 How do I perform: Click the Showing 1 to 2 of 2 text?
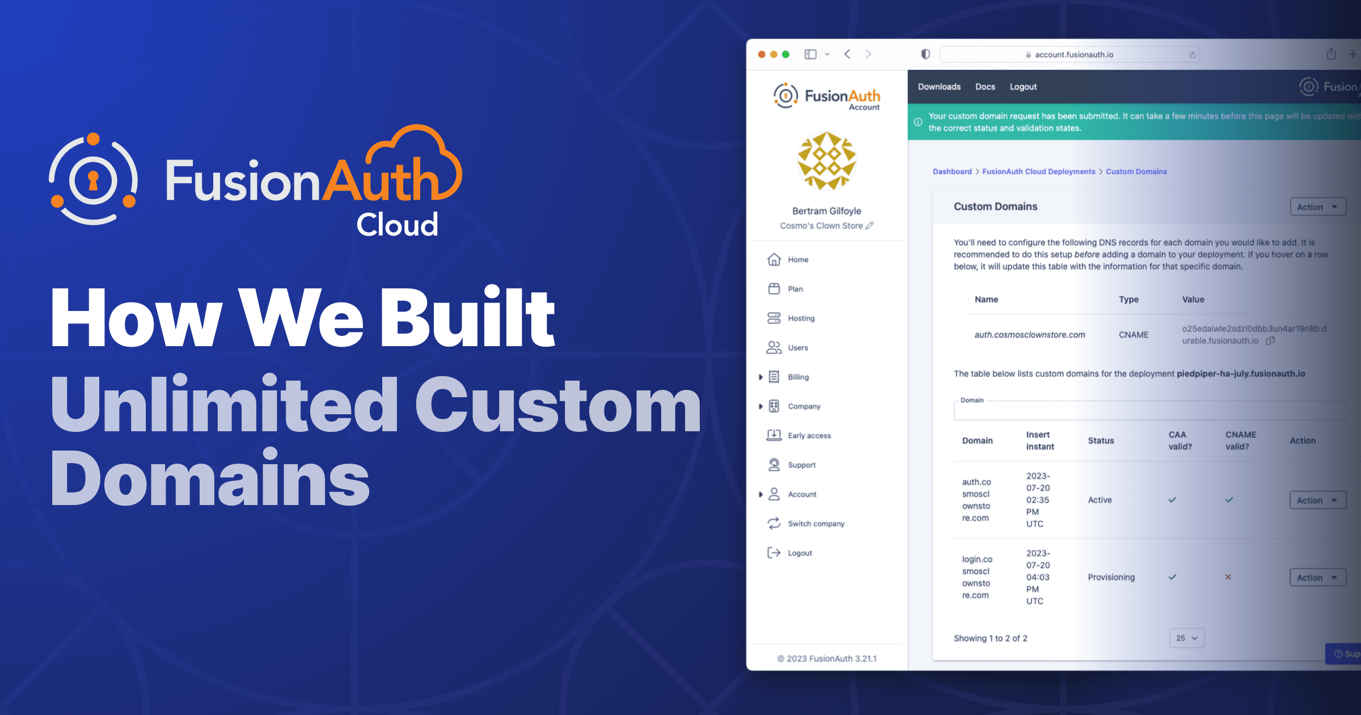pyautogui.click(x=990, y=638)
